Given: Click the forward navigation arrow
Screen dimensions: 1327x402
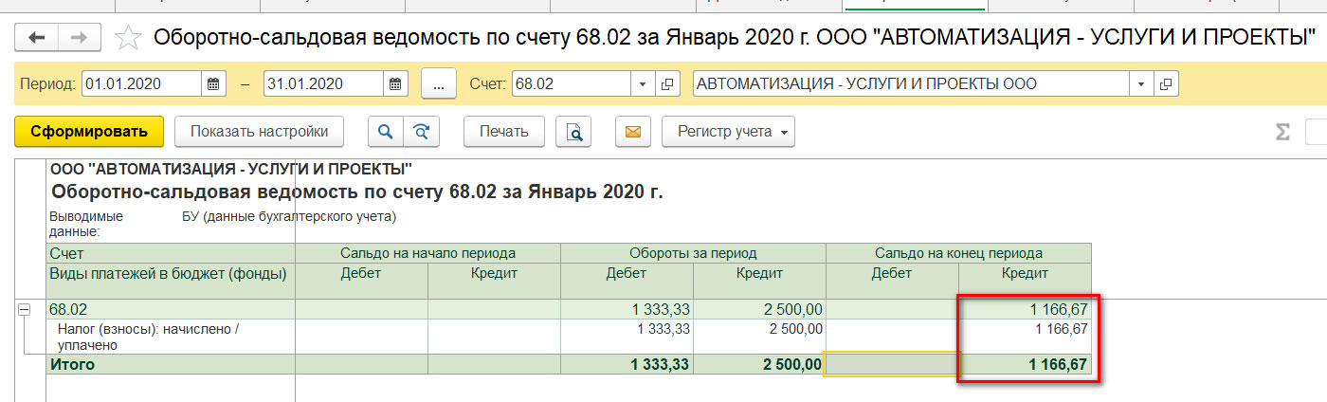Looking at the screenshot, I should 80,38.
